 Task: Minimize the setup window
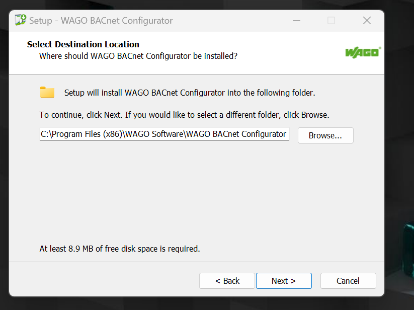pyautogui.click(x=296, y=20)
